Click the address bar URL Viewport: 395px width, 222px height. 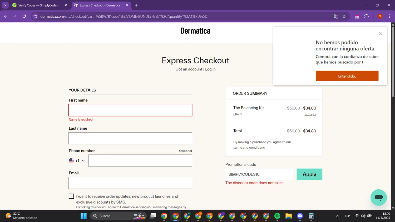(x=124, y=16)
